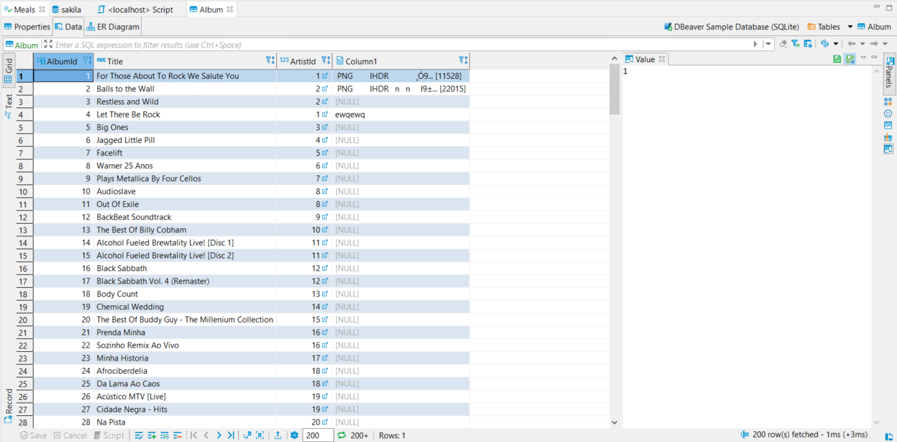Close the Album editor tab
The width and height of the screenshot is (897, 442).
click(230, 9)
